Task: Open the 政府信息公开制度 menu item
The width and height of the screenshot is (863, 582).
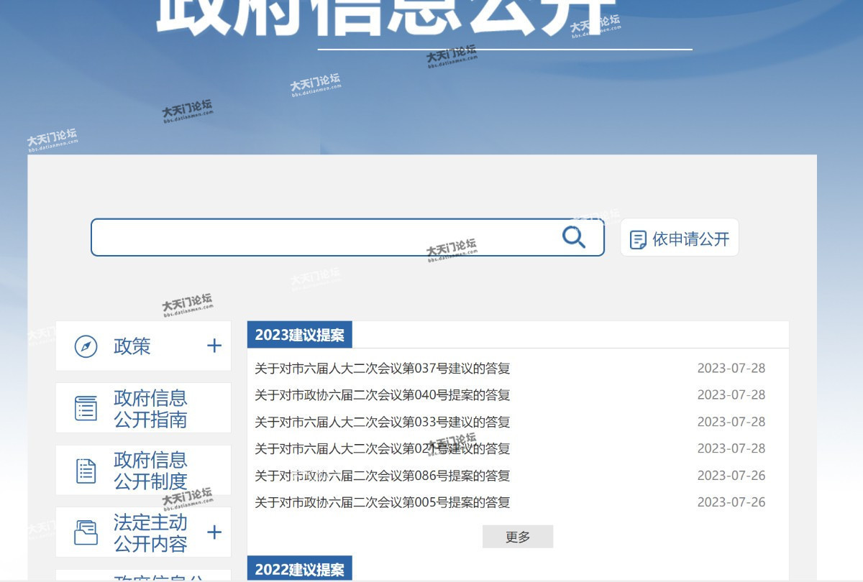Action: point(150,471)
